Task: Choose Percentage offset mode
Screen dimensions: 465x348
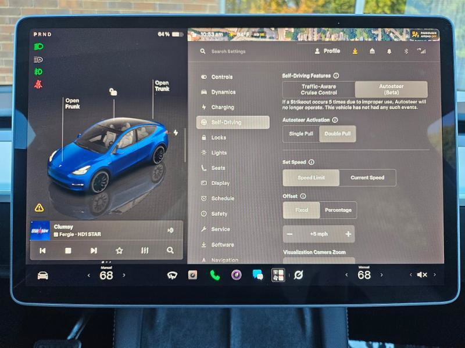Action: pyautogui.click(x=338, y=210)
